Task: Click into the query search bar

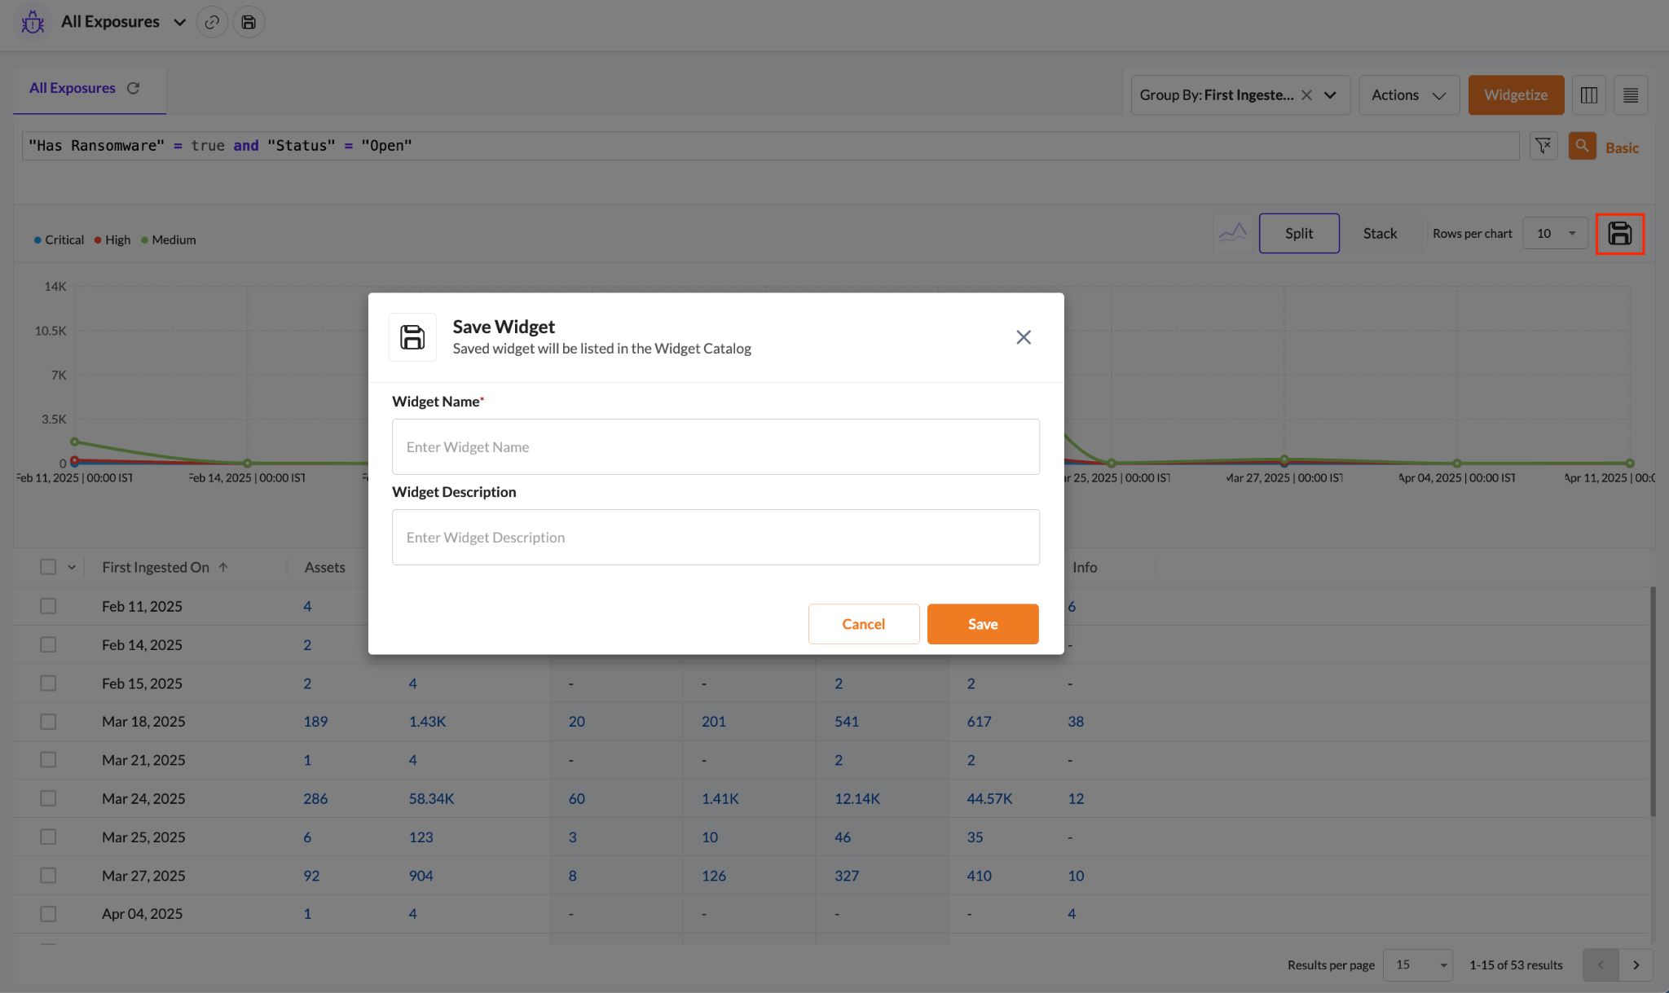Action: pyautogui.click(x=770, y=146)
